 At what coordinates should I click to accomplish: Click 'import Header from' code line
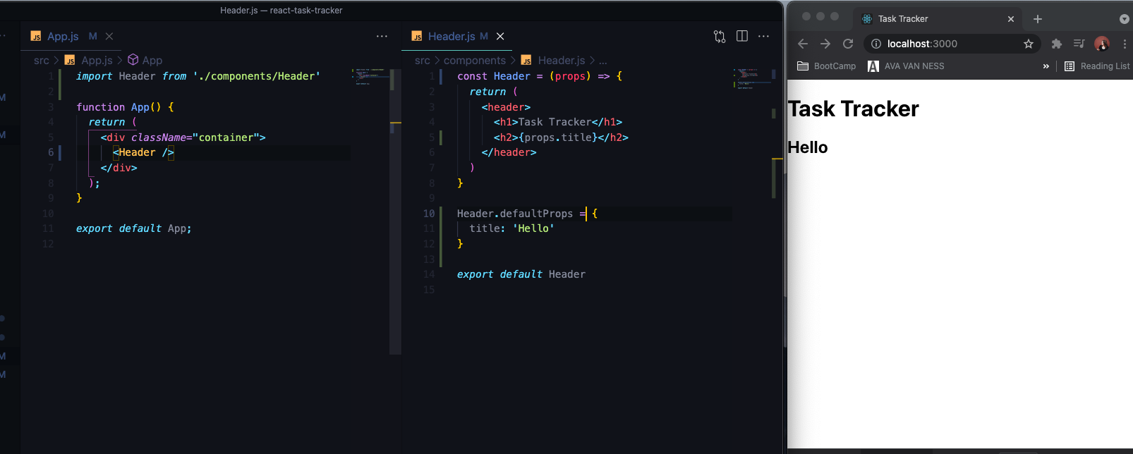pos(198,76)
